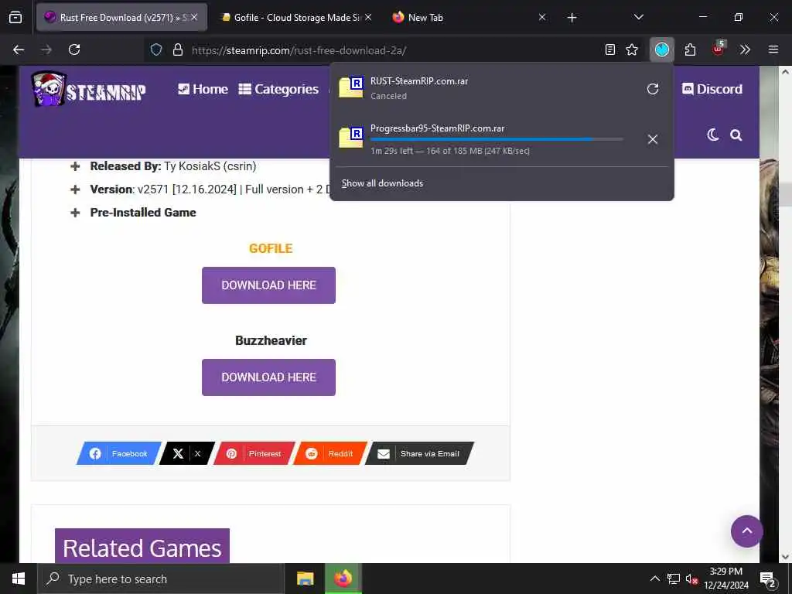The image size is (792, 594).
Task: Click the Progressbar95 download progress bar
Action: (497, 139)
